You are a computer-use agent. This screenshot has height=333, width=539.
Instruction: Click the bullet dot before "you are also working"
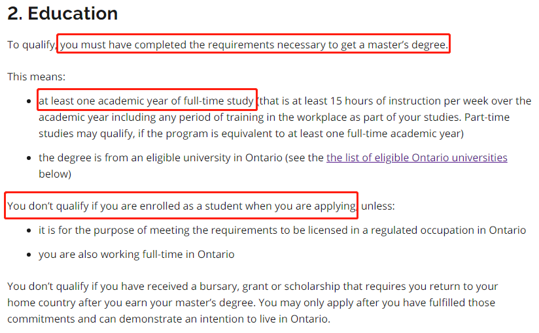point(29,255)
